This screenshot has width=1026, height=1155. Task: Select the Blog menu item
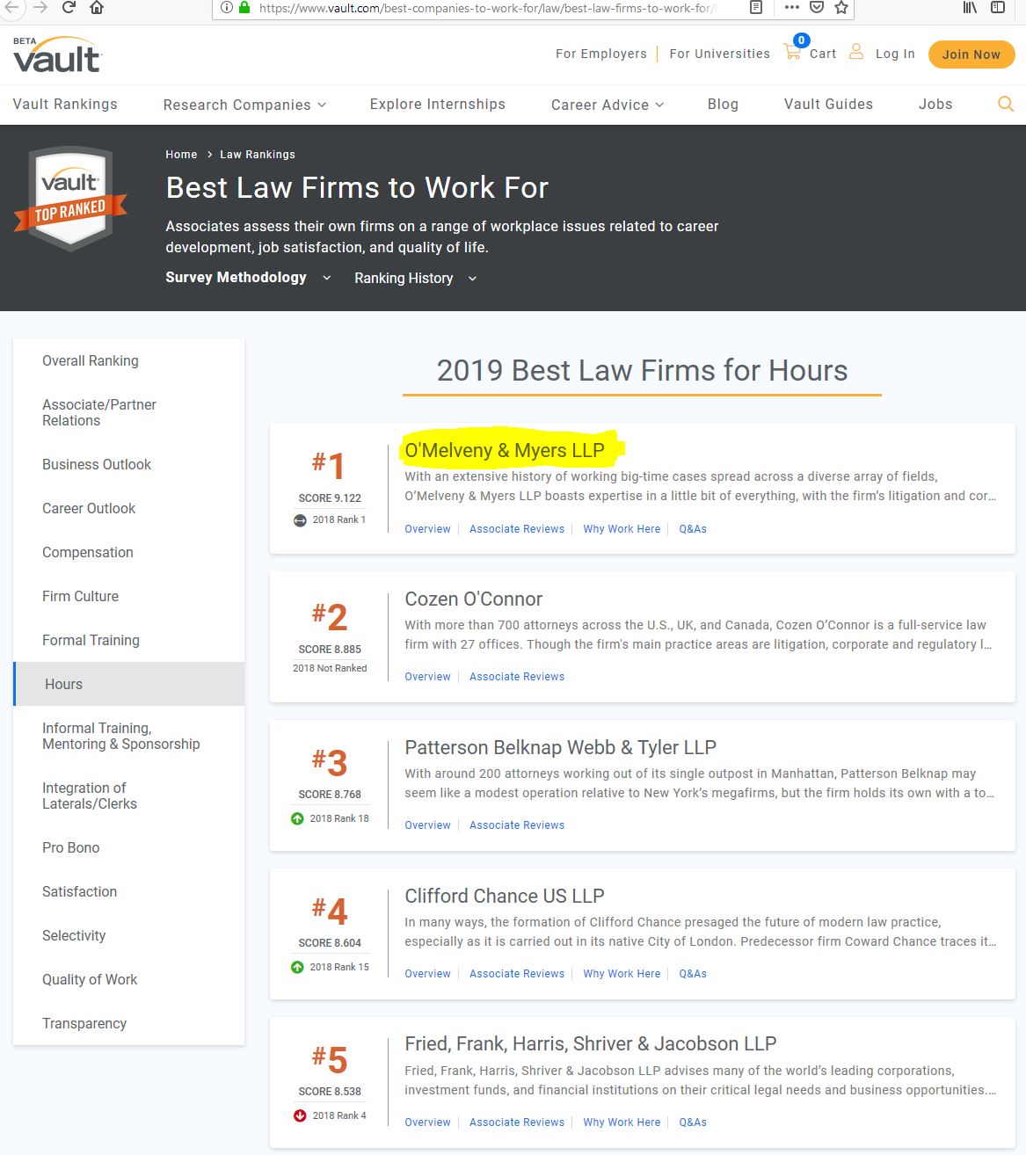point(723,104)
